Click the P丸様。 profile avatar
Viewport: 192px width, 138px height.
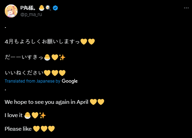point(11,11)
